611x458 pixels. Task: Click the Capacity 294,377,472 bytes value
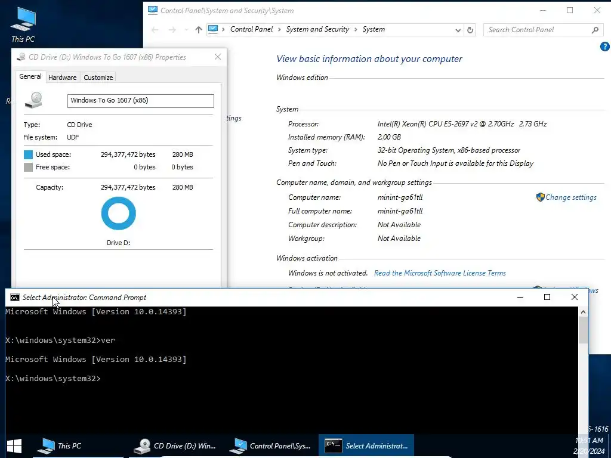pos(128,187)
